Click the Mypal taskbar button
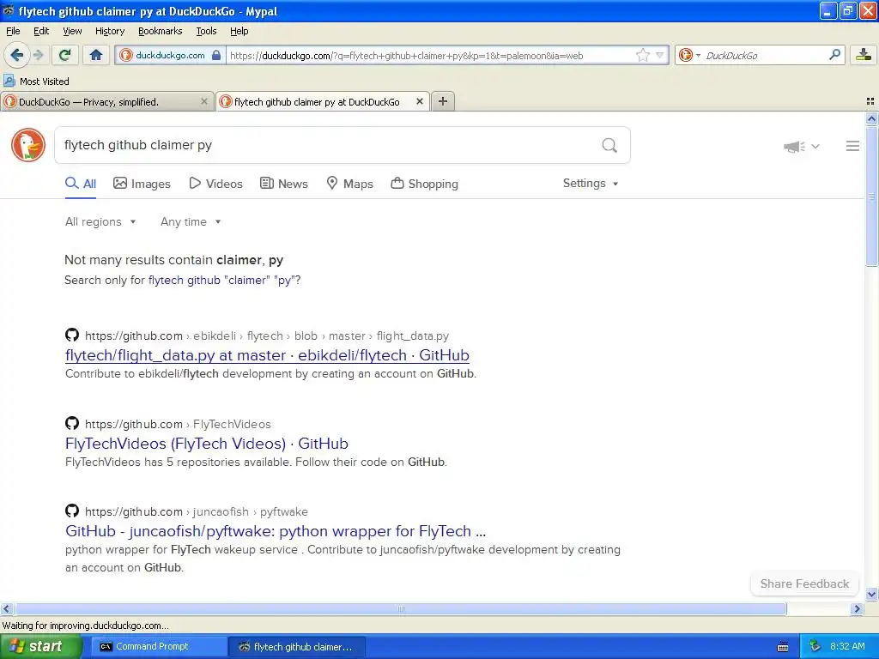This screenshot has height=659, width=879. click(297, 646)
